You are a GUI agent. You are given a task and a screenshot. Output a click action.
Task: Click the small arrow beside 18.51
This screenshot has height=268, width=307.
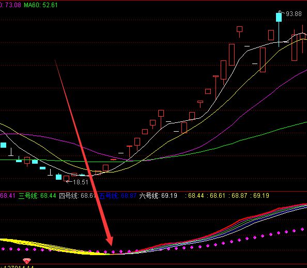click(x=69, y=182)
